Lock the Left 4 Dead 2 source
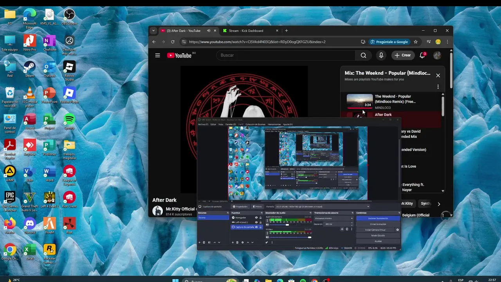This screenshot has height=282, width=501. (260, 222)
